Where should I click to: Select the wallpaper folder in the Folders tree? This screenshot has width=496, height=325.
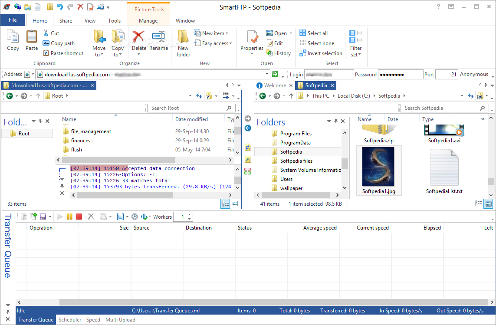point(291,188)
